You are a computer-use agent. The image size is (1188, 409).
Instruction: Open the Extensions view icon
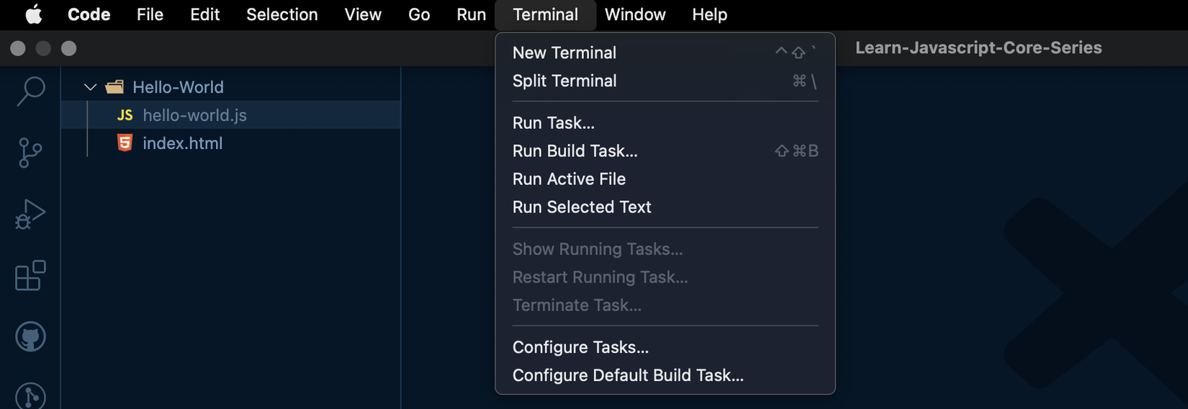tap(30, 276)
